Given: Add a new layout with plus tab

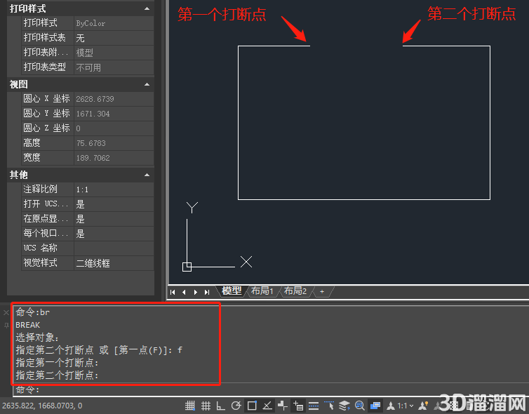Looking at the screenshot, I should point(322,291).
